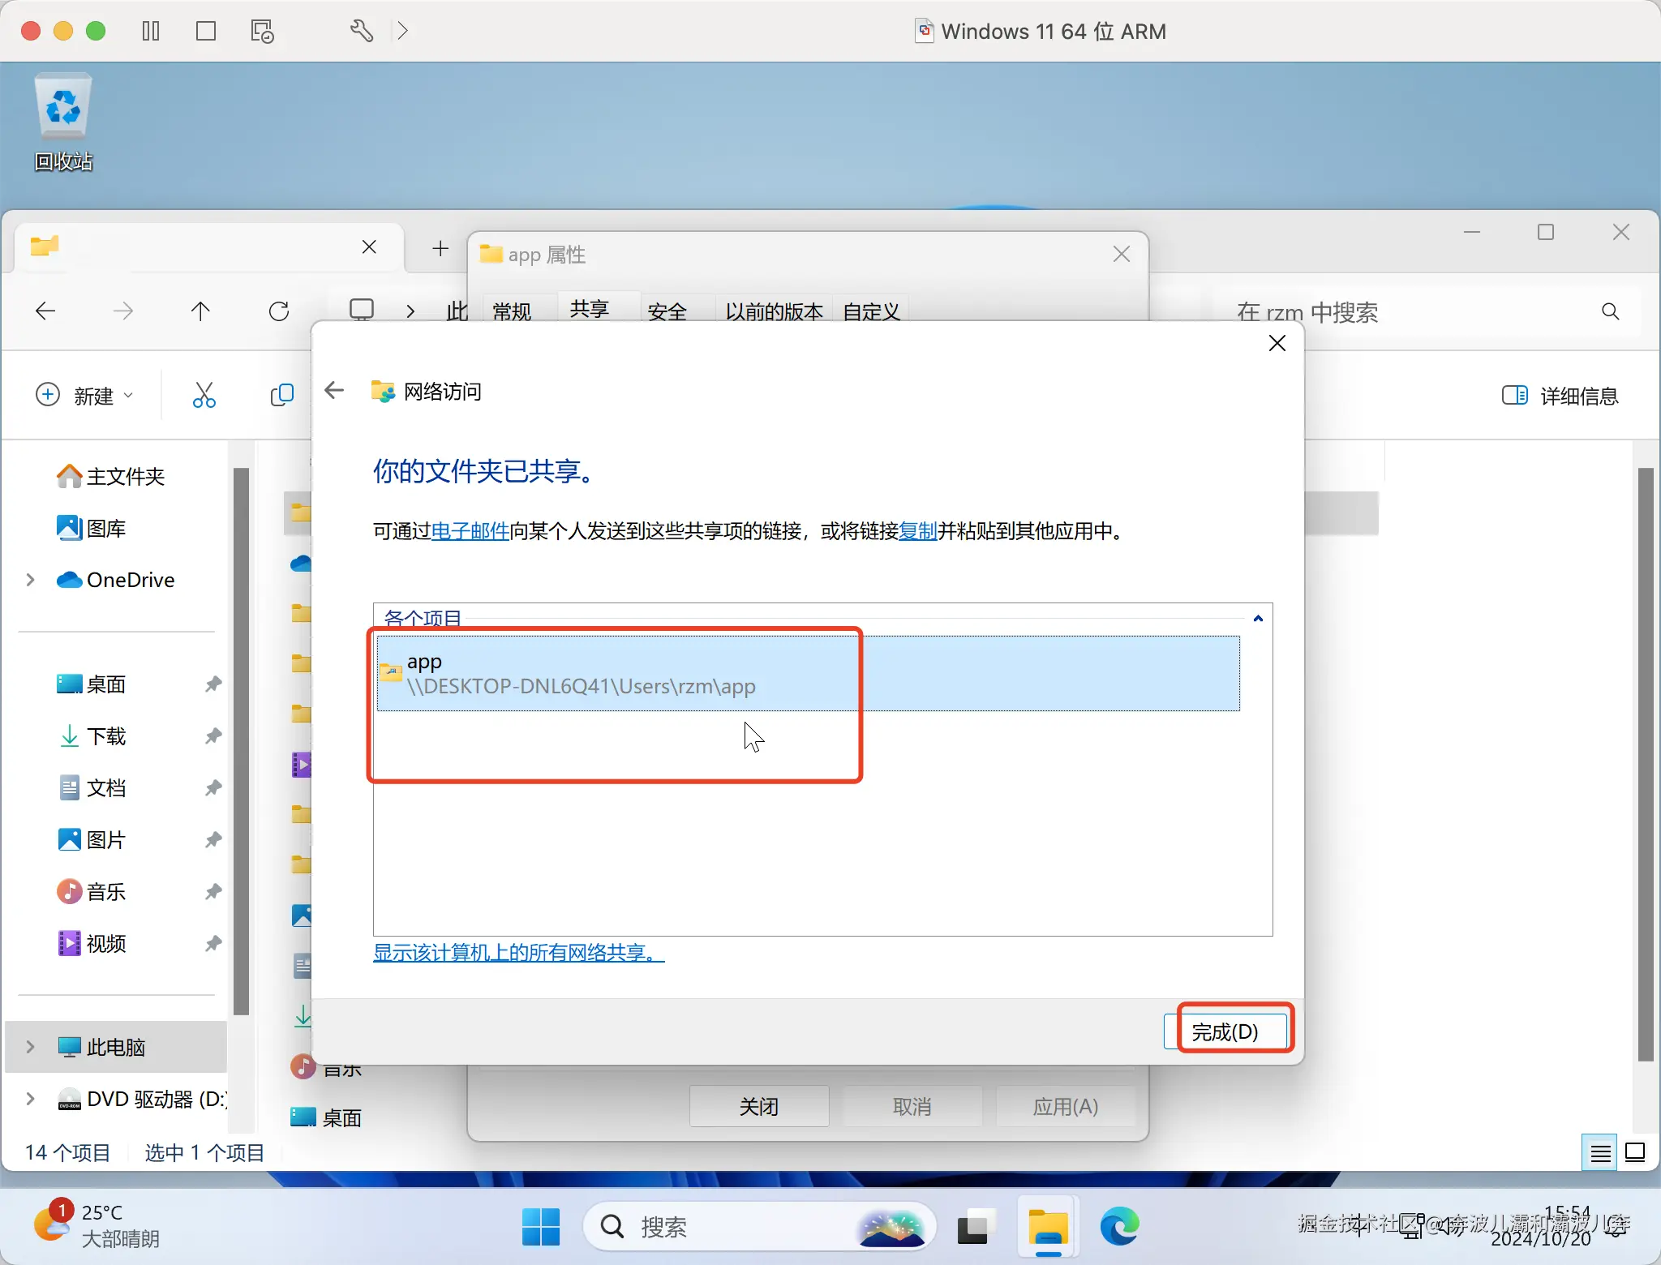Click the search magnifier in Explorer search box

point(1610,311)
